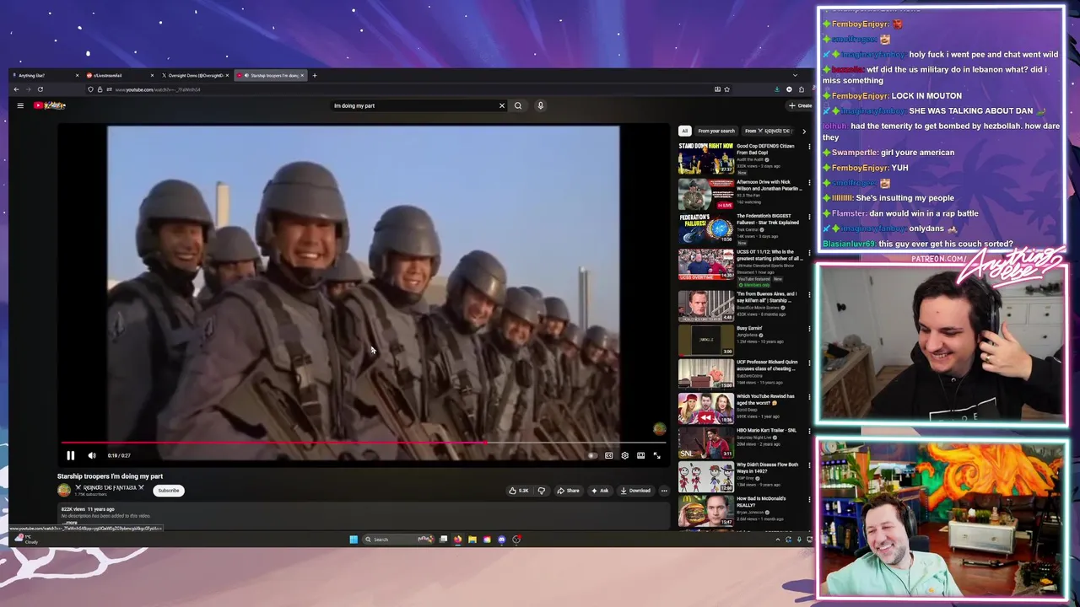This screenshot has width=1080, height=607.
Task: Open options menu for 'UCSS OT 11/12' video
Action: (809, 252)
